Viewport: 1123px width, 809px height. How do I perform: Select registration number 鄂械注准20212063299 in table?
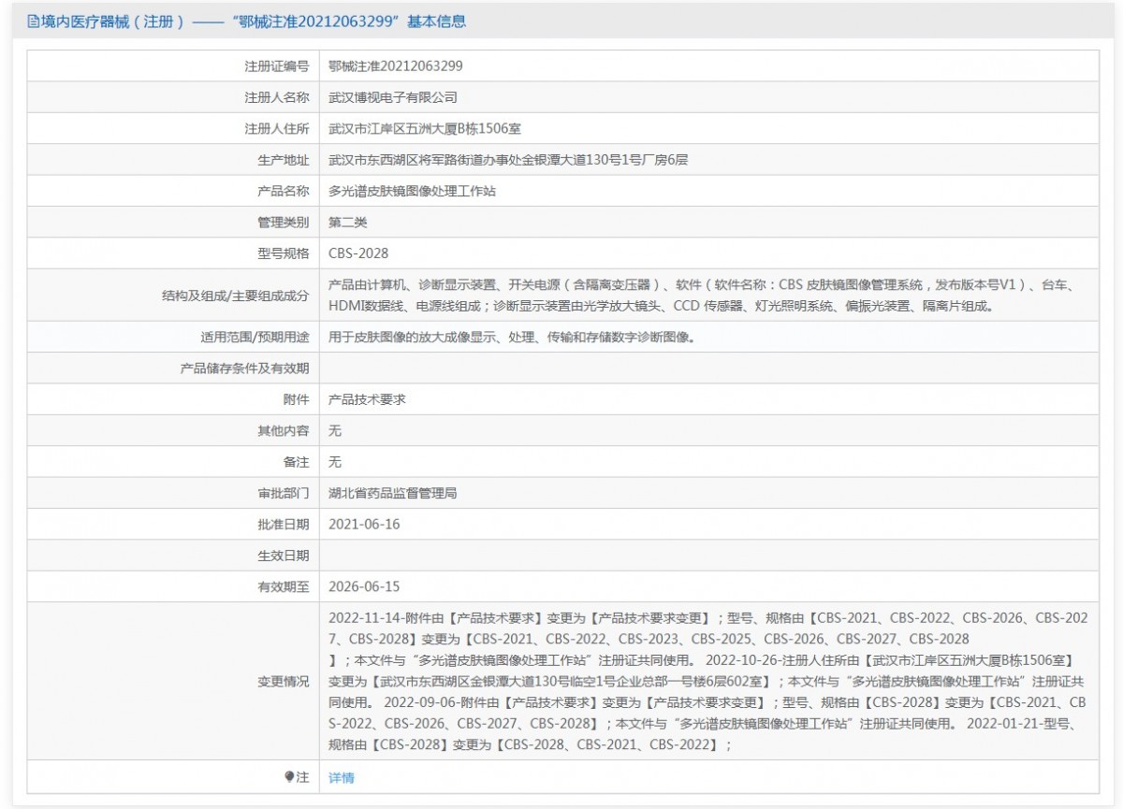point(396,66)
